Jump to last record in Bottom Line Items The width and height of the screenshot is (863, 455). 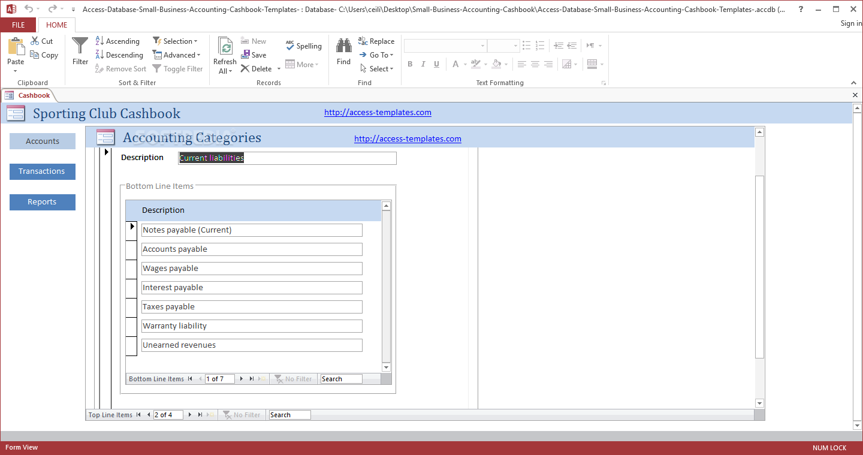[x=251, y=379]
